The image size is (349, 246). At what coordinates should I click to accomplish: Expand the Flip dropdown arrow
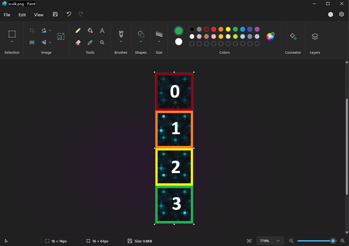point(50,42)
